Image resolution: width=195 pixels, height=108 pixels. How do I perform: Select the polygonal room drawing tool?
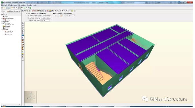[23, 31]
